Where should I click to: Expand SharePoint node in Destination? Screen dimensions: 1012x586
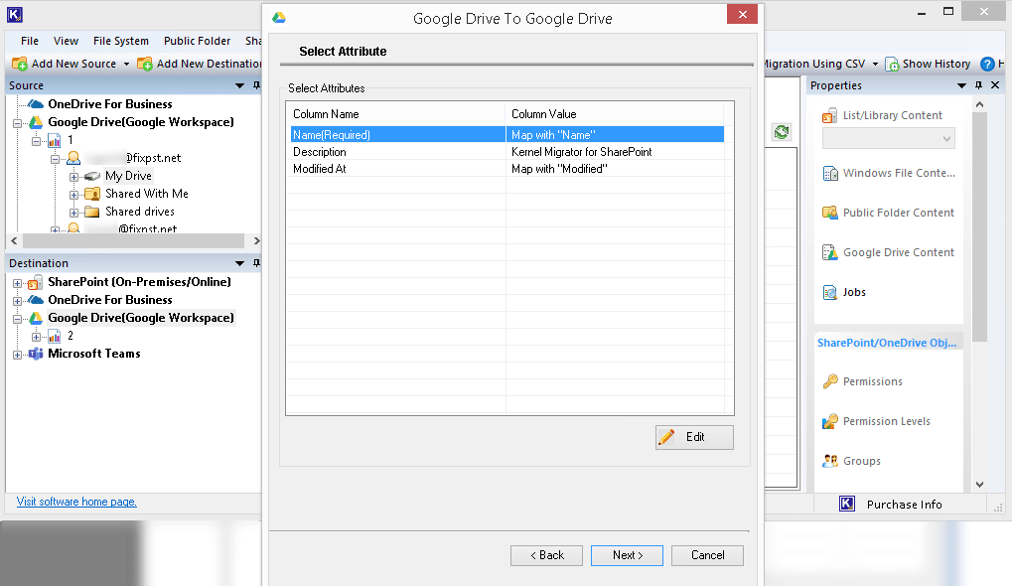pos(18,283)
